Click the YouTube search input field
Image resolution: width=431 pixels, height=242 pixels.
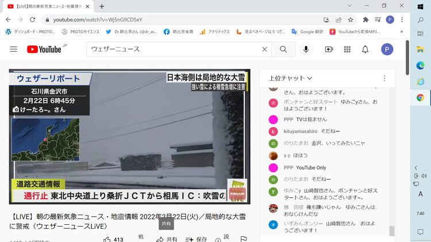(175, 49)
